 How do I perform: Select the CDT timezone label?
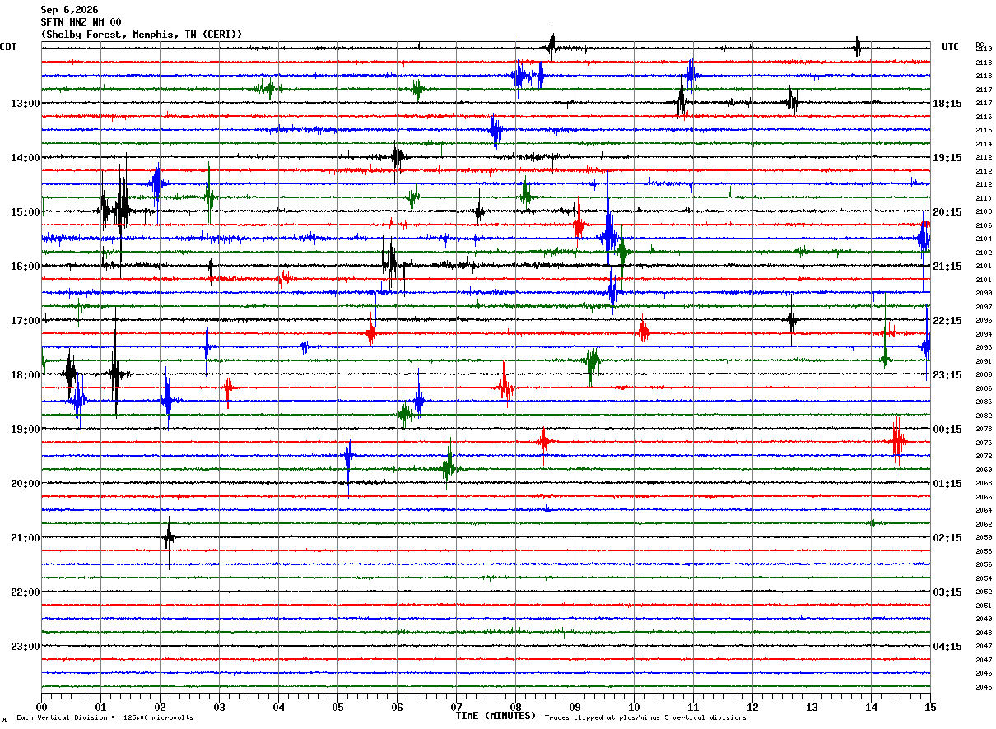click(x=9, y=47)
